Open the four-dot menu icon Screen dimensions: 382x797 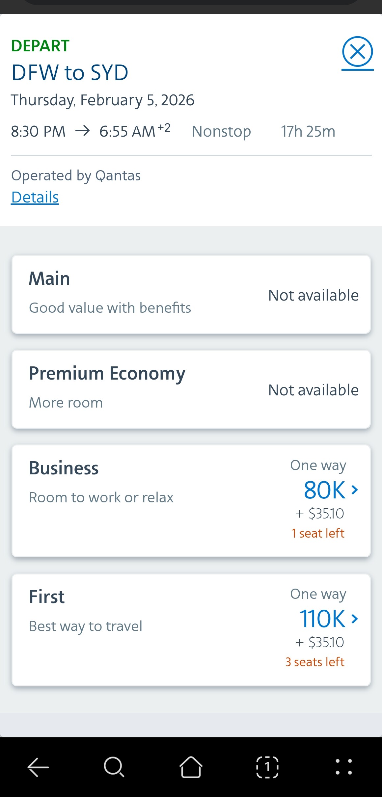[343, 767]
